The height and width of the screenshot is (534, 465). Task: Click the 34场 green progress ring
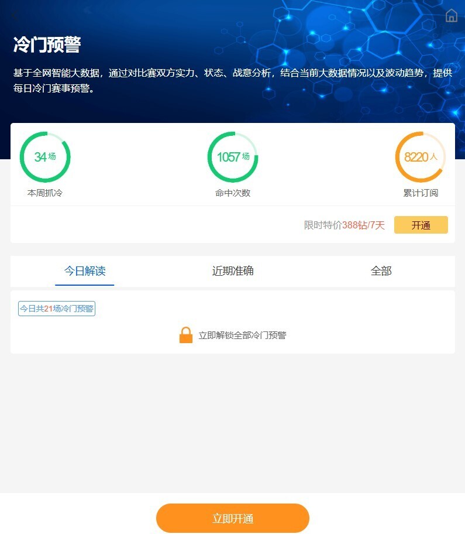click(45, 157)
